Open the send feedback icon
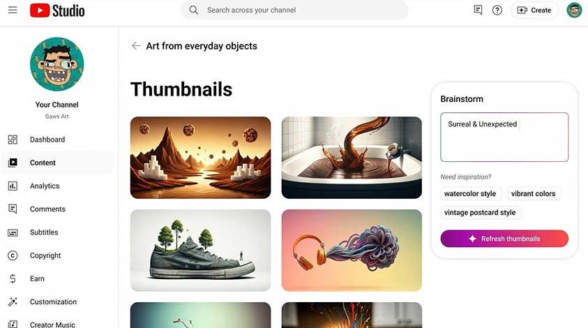This screenshot has width=588, height=328. 478,10
